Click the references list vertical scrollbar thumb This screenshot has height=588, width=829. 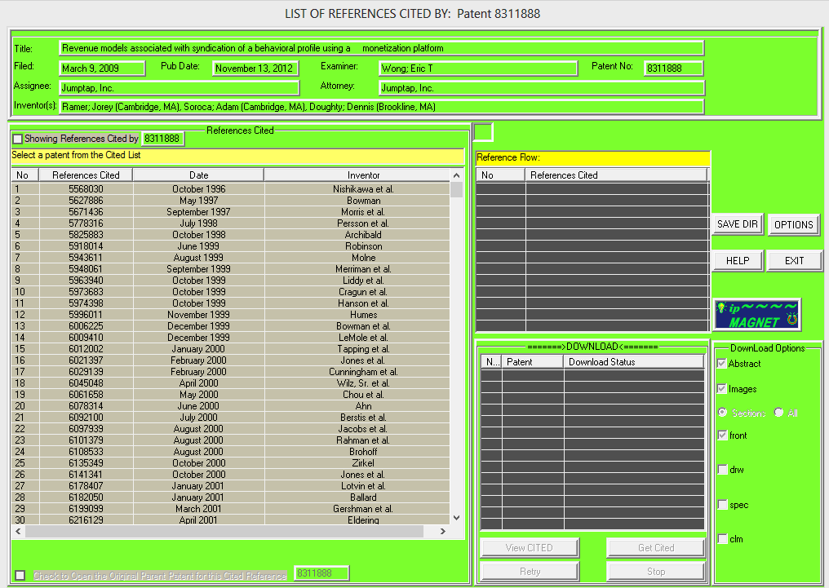coord(457,190)
